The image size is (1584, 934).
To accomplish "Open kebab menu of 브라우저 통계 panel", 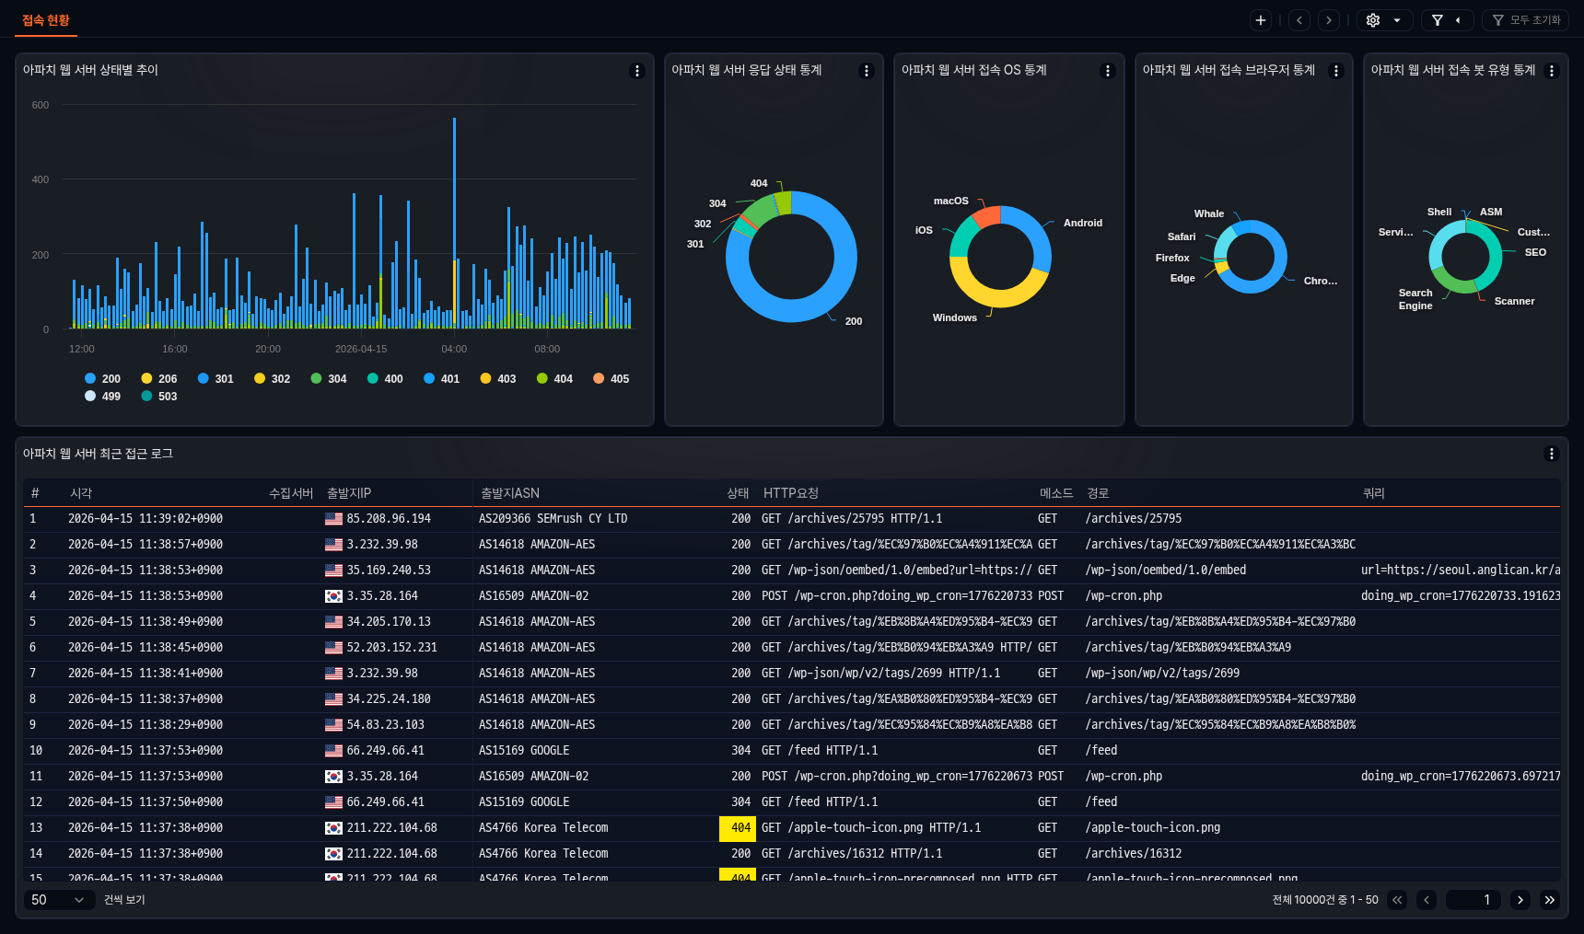I will click(1335, 71).
